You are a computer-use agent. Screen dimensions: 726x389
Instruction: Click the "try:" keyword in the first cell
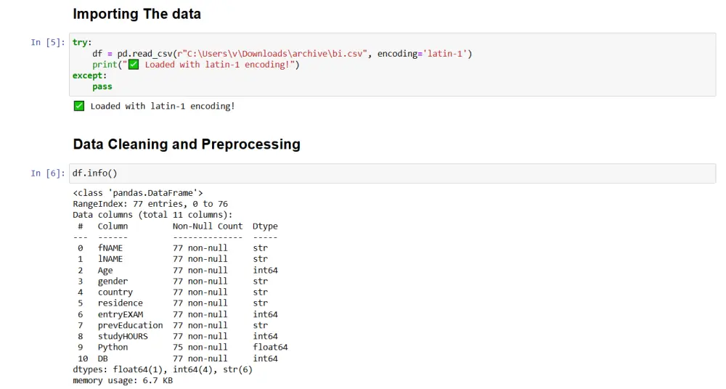point(81,42)
